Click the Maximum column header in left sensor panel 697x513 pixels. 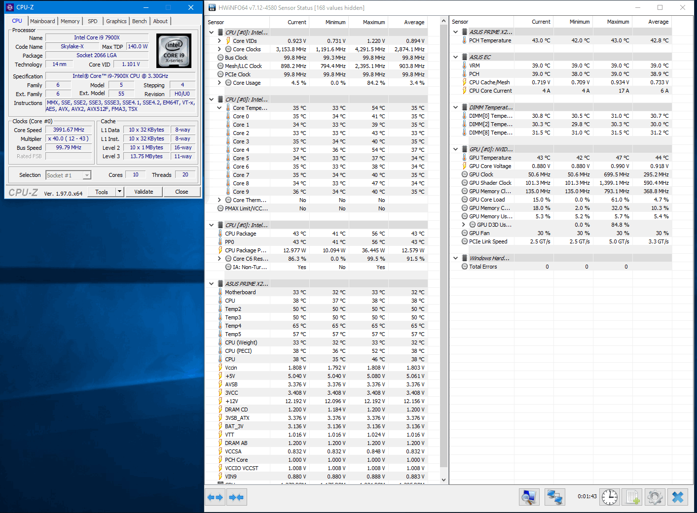click(368, 22)
